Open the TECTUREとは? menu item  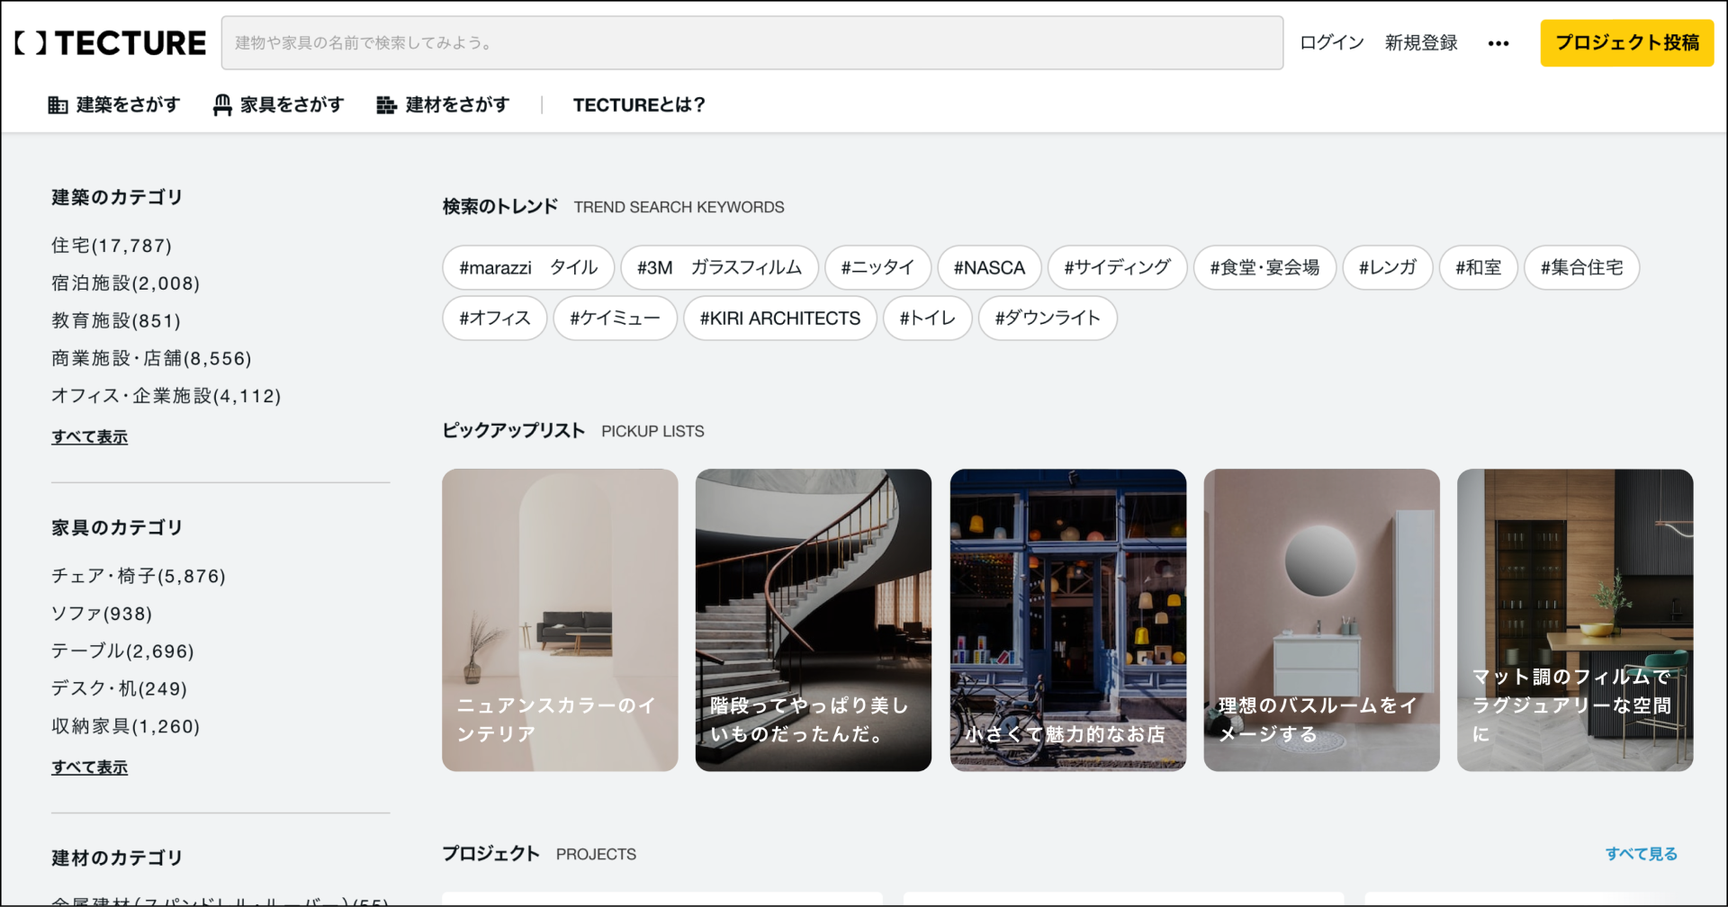coord(640,104)
